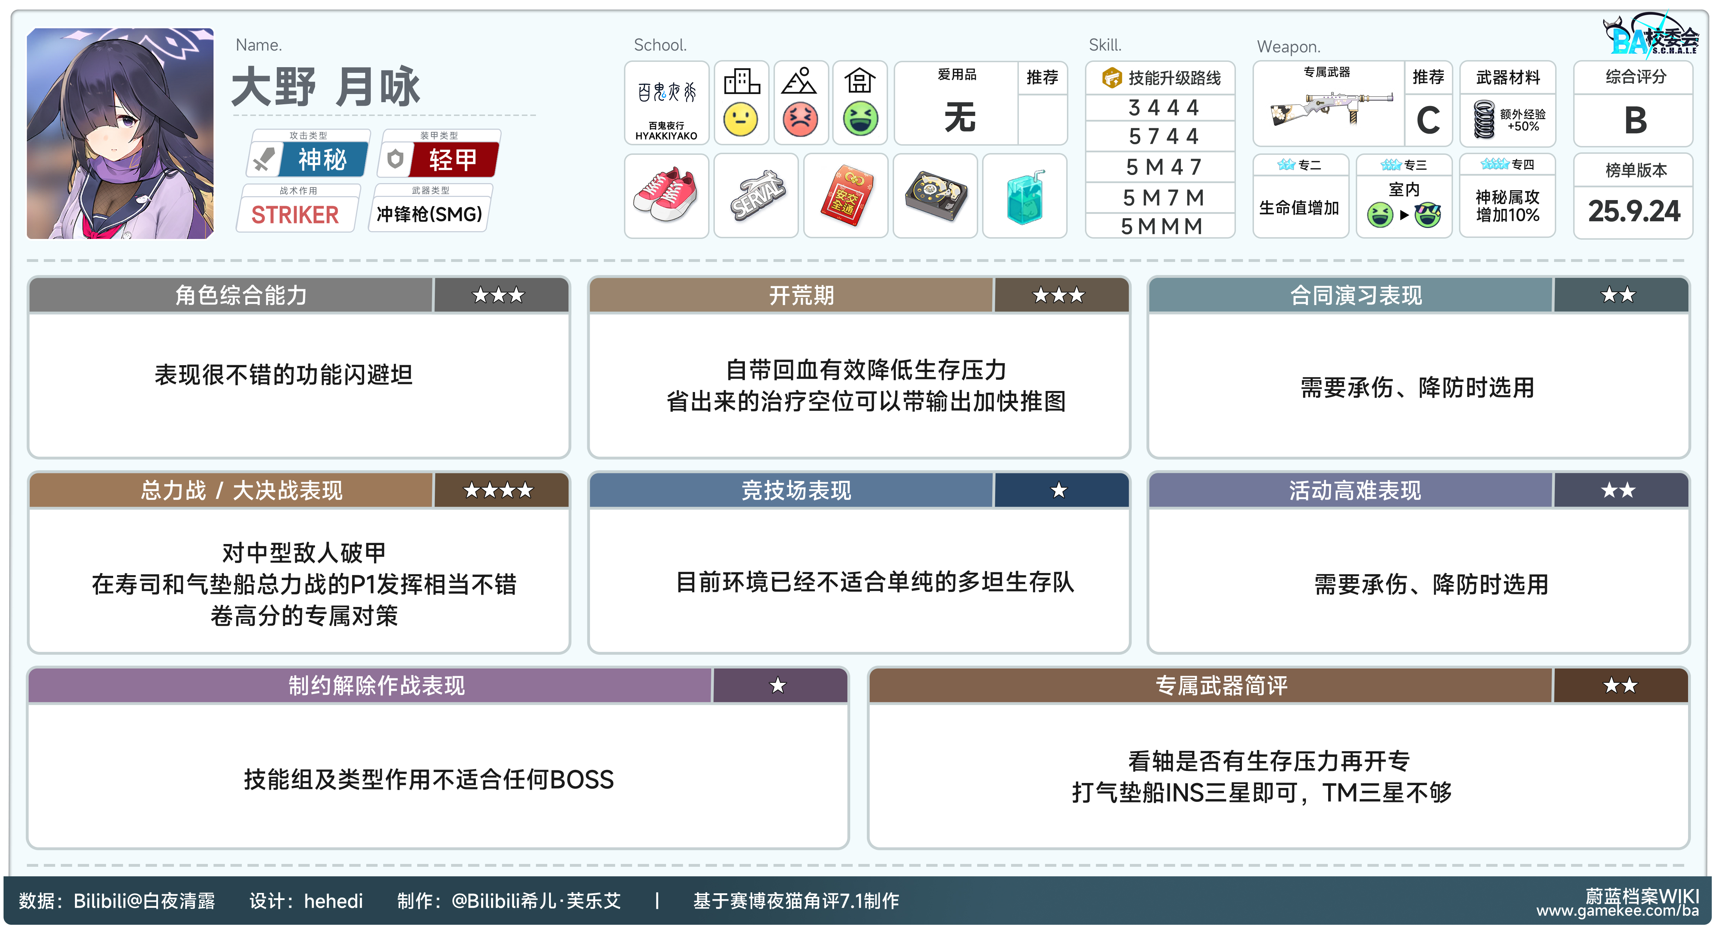1716x929 pixels.
Task: Click the Hyakkiyako school logo
Action: (666, 93)
